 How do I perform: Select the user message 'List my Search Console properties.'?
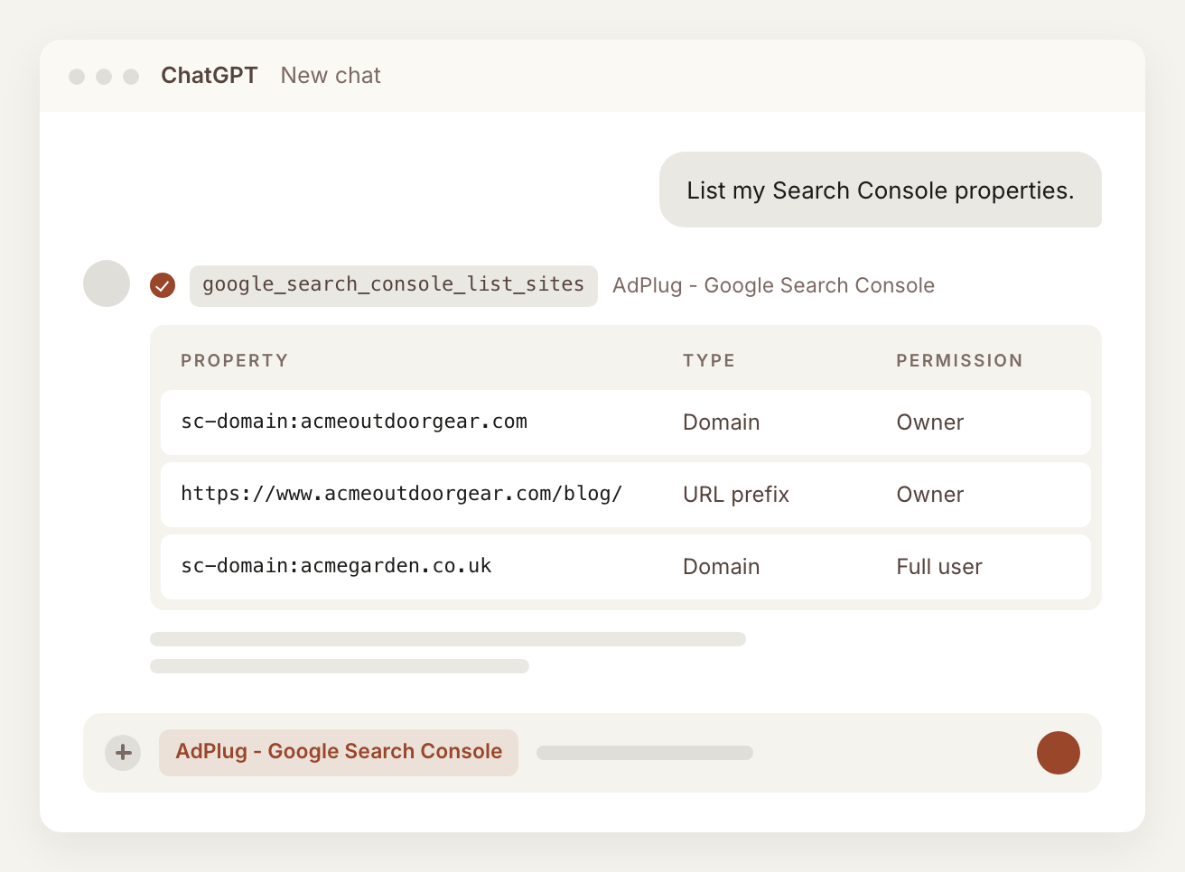[881, 190]
